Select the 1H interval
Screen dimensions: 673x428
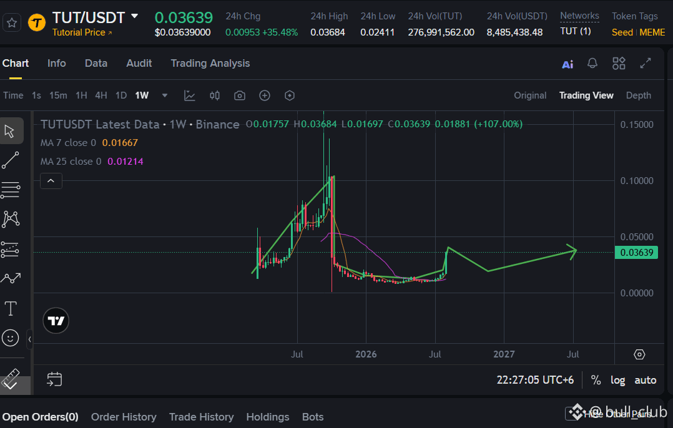[x=81, y=95]
